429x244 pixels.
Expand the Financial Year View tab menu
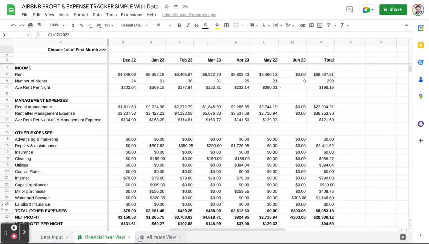point(129,237)
